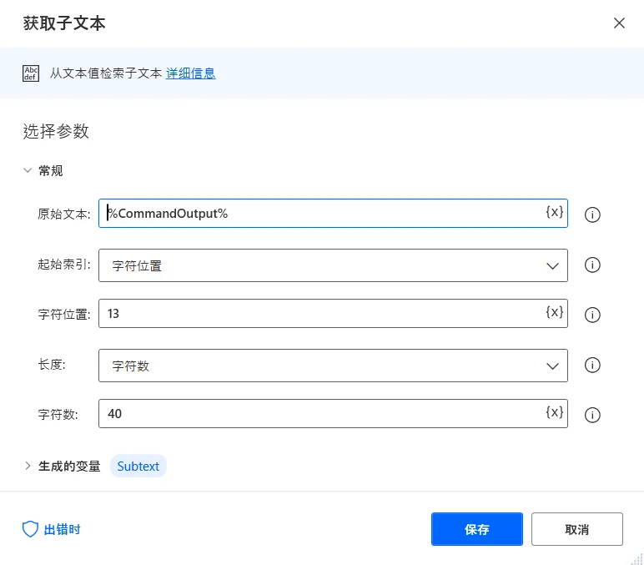Open the 长度 dropdown showing 字符数
644x565 pixels.
click(333, 366)
